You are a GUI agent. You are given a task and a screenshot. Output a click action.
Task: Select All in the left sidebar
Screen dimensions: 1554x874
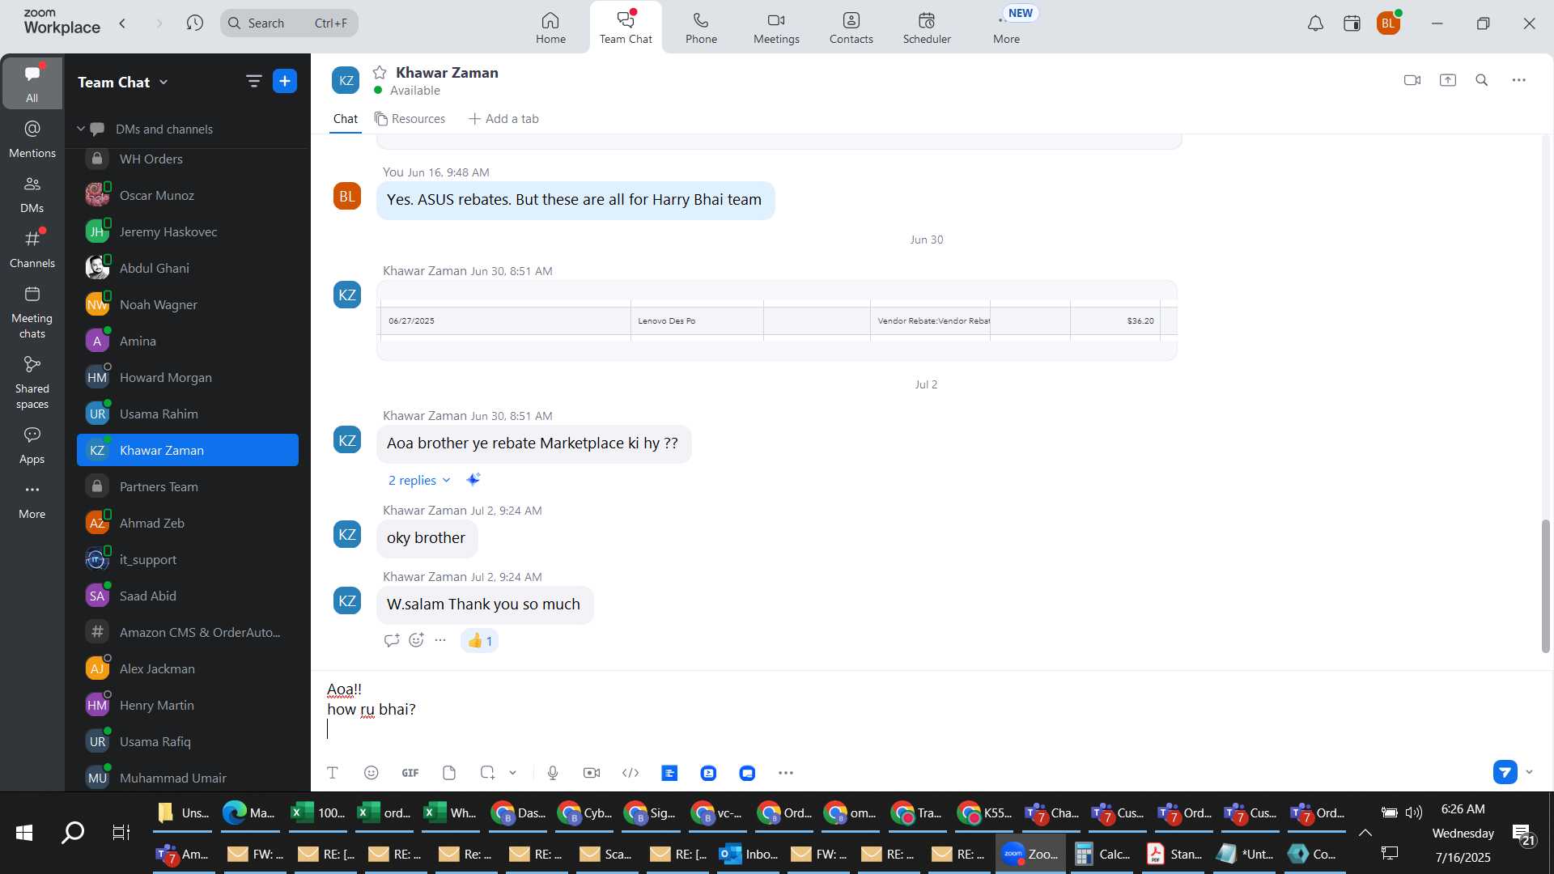pos(32,83)
